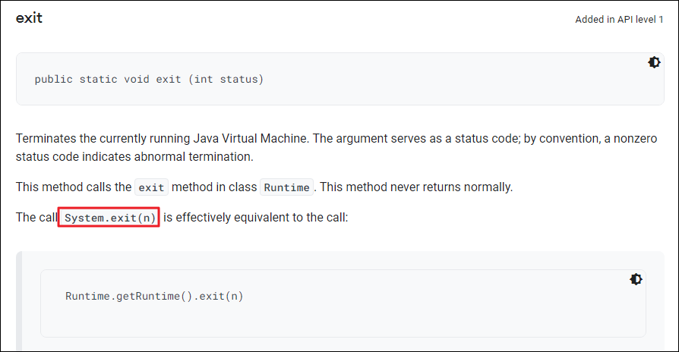This screenshot has height=352, width=679.
Task: Click the trailing .exit(n) in the code sample
Action: [x=218, y=296]
